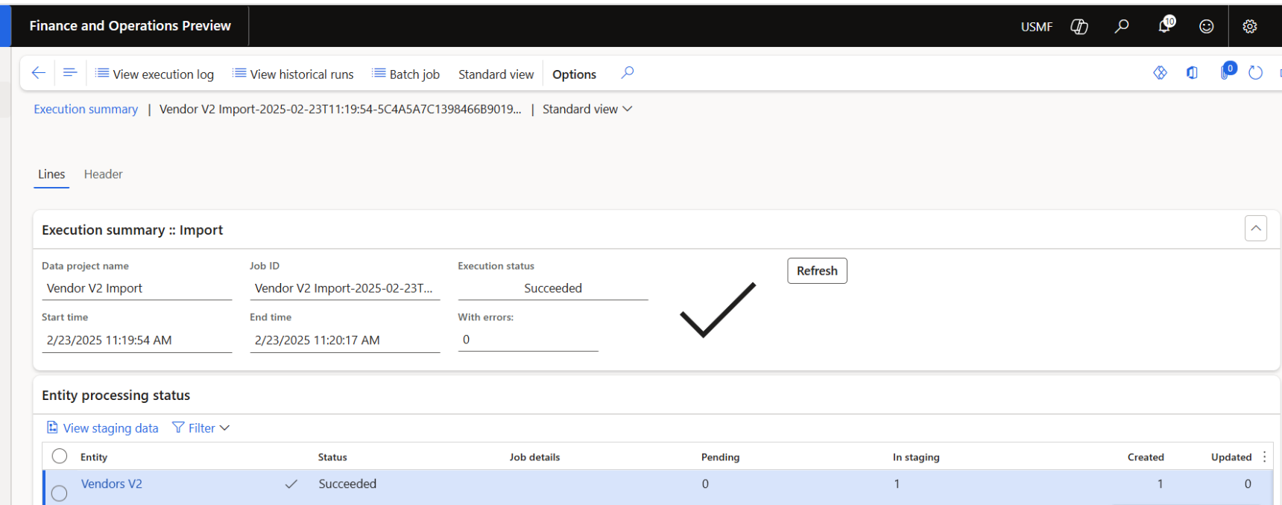Viewport: 1282px width, 505px height.
Task: Open the settings gear icon
Action: pyautogui.click(x=1250, y=27)
